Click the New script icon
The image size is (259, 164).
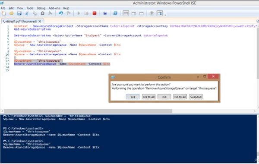3,13
